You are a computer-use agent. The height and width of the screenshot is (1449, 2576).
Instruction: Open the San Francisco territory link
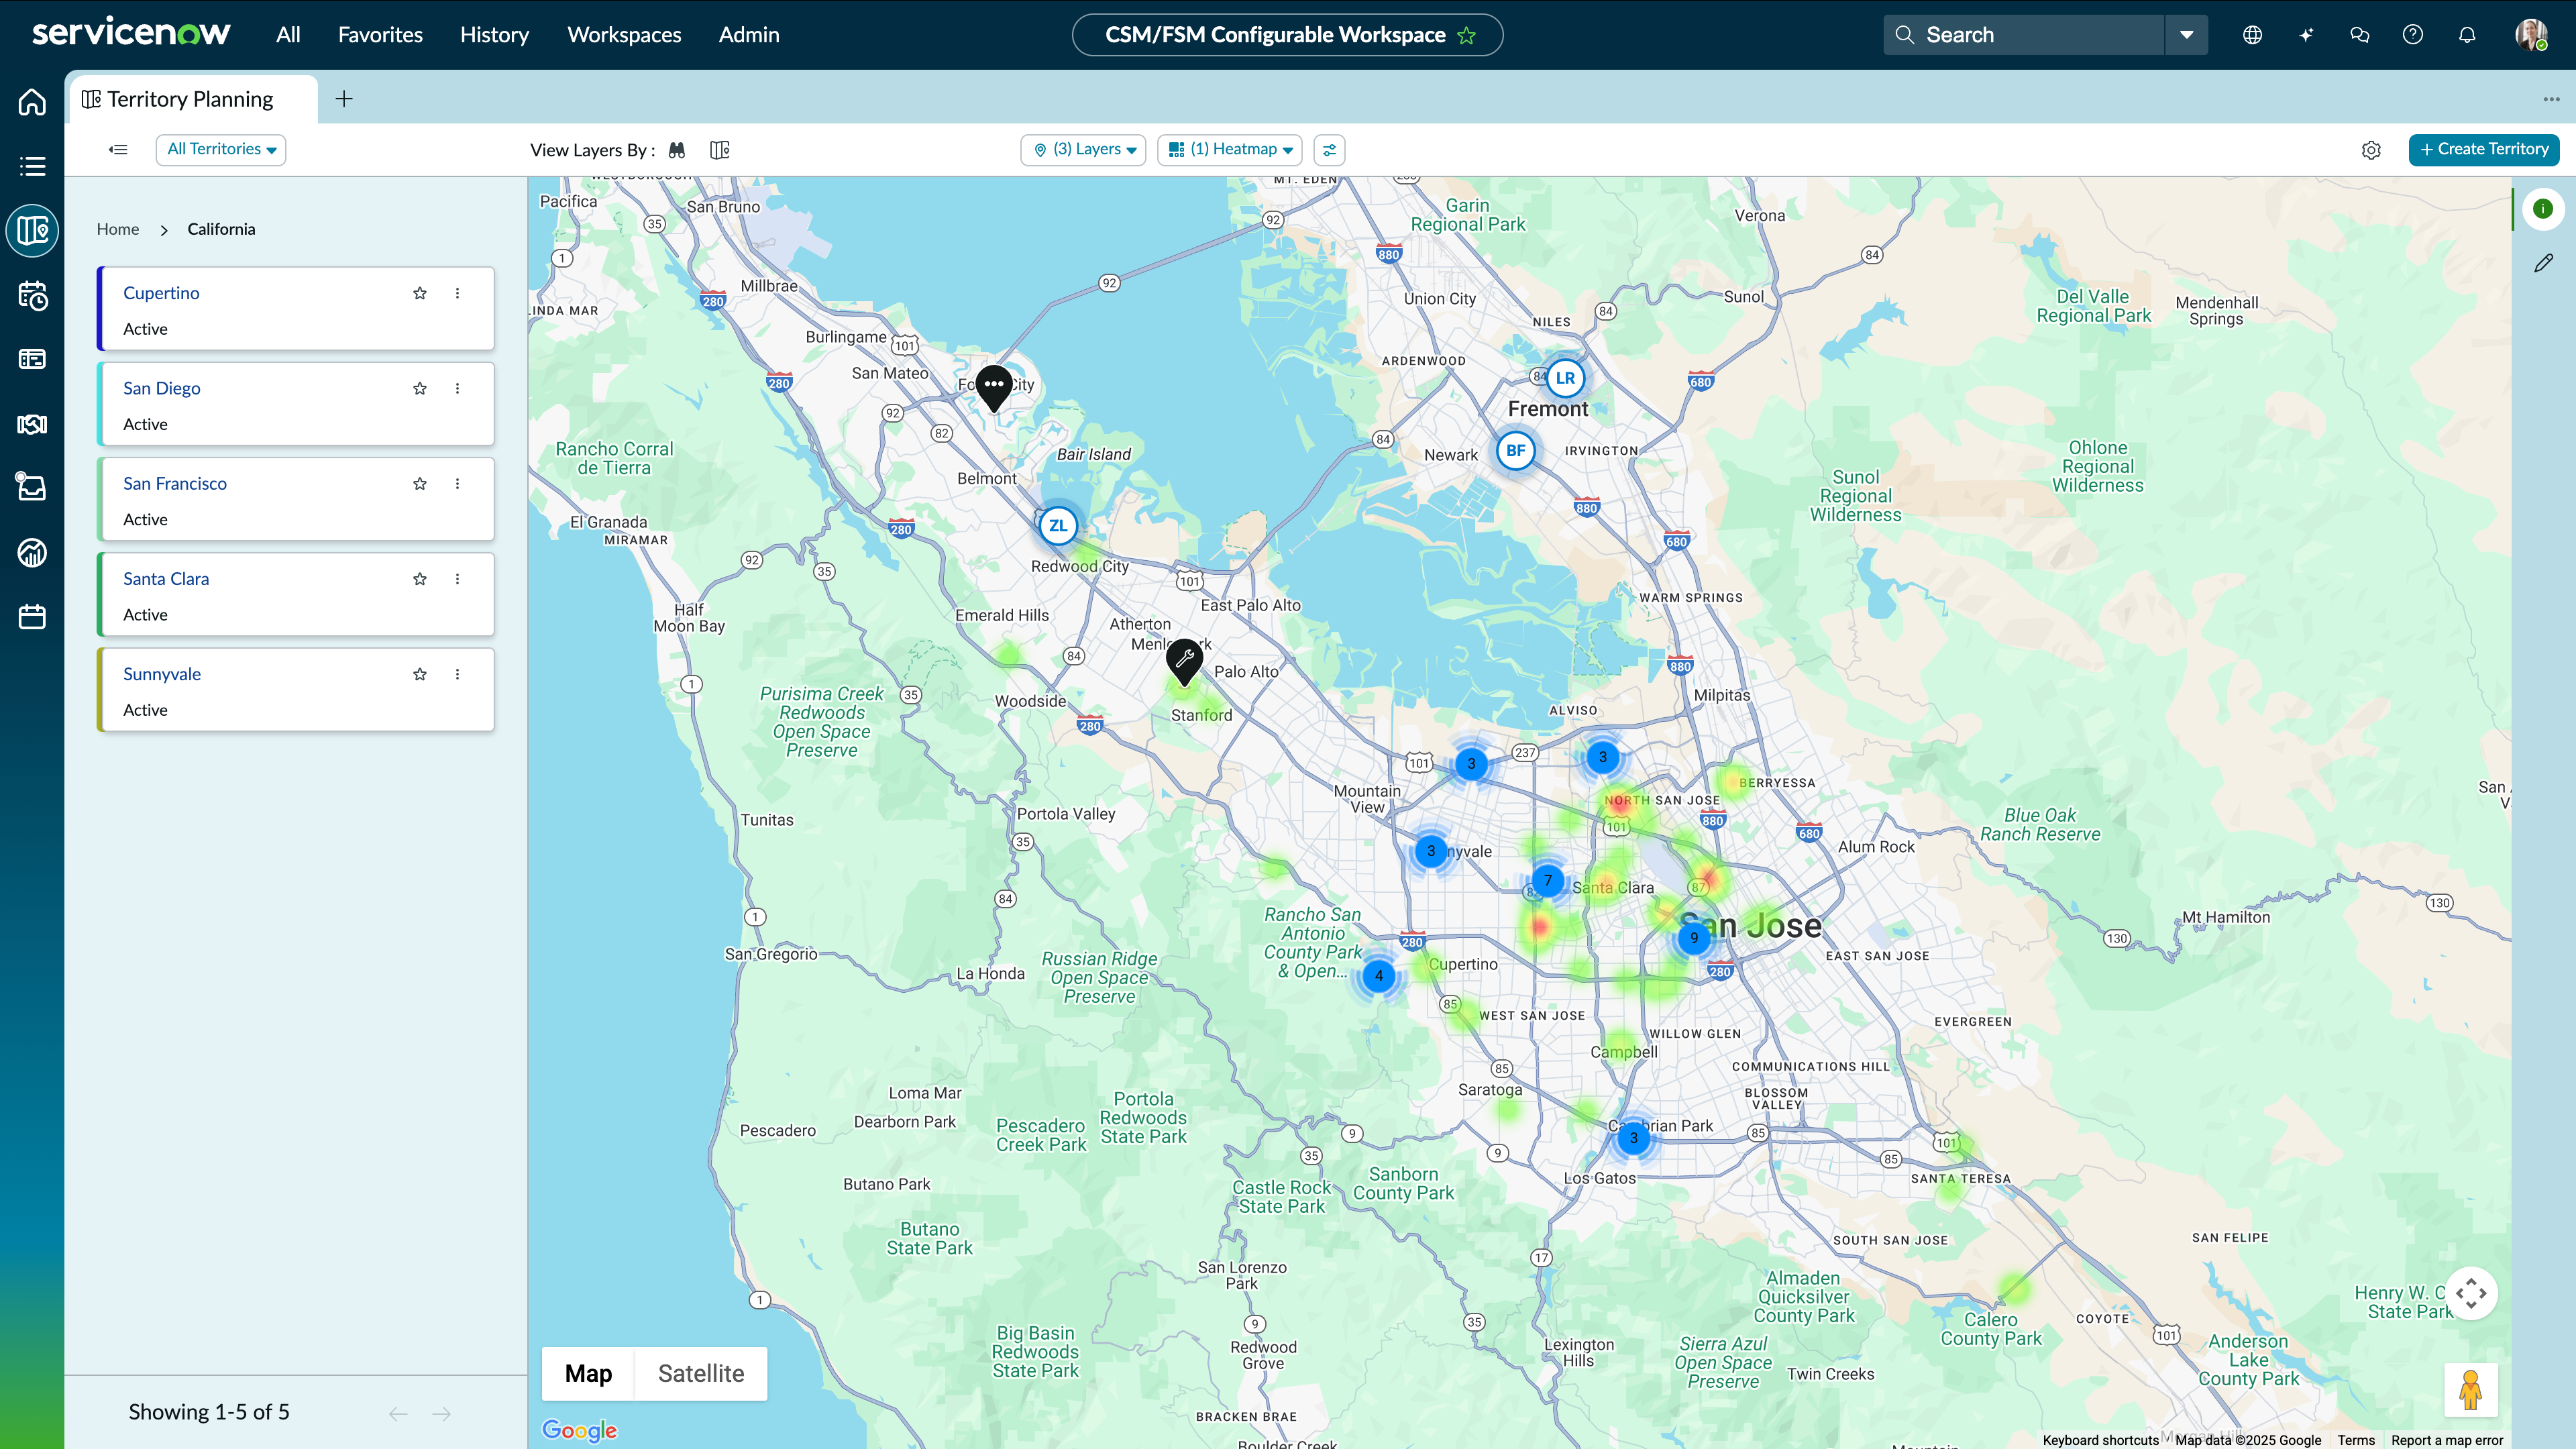click(x=175, y=483)
